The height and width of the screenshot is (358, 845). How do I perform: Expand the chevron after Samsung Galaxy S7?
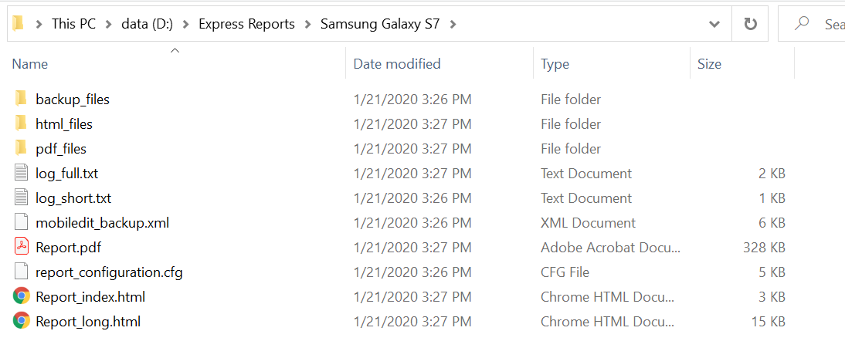(x=453, y=24)
